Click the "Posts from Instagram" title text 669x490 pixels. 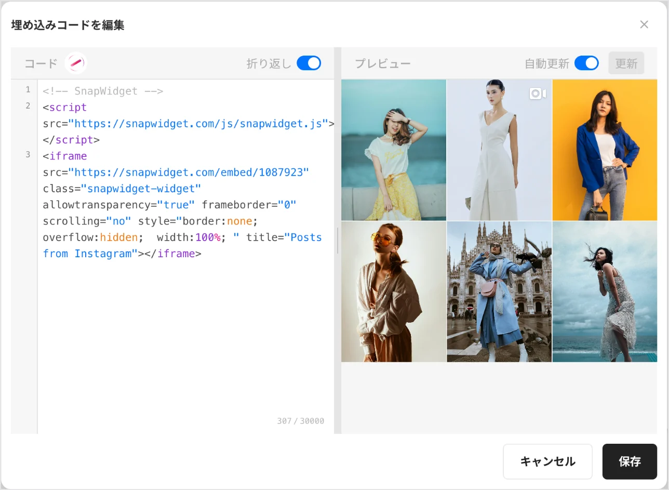tap(182, 245)
